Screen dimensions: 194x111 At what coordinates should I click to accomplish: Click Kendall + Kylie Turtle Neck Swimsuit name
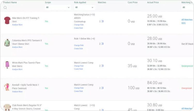point(26,87)
